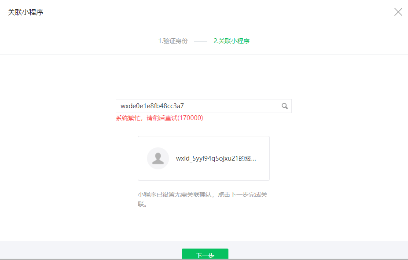
Task: Click the 下一步 button
Action: pos(205,254)
